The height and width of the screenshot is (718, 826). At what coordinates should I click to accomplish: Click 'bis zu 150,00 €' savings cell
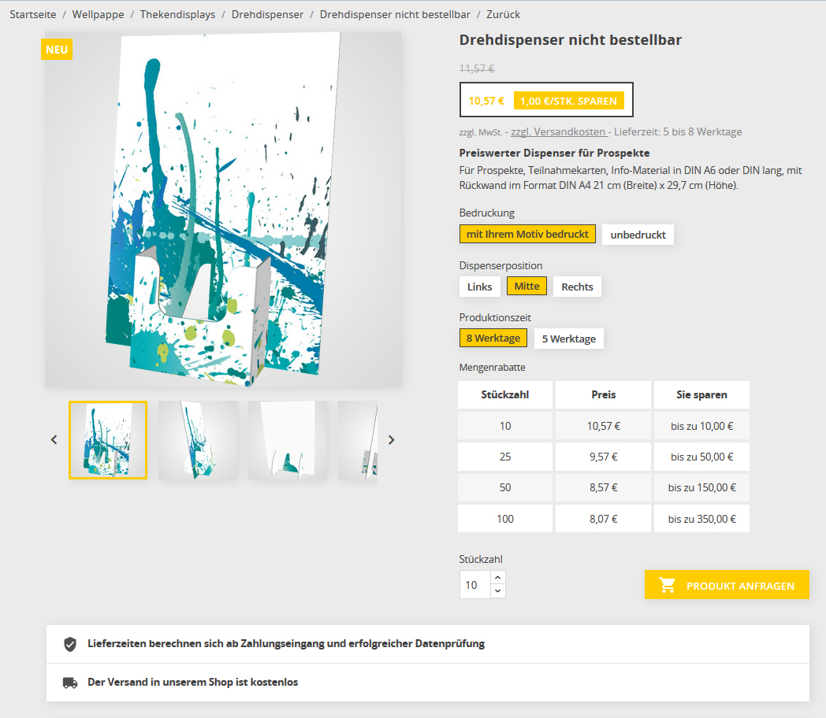[701, 487]
